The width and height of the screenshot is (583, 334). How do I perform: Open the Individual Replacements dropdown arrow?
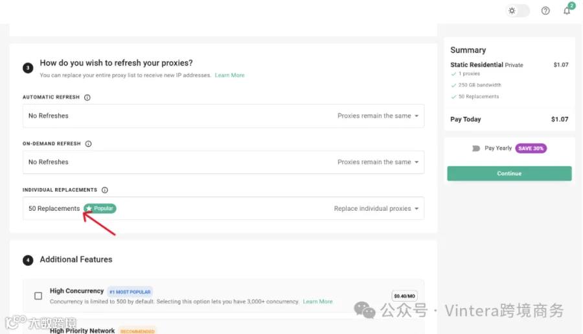coord(417,209)
